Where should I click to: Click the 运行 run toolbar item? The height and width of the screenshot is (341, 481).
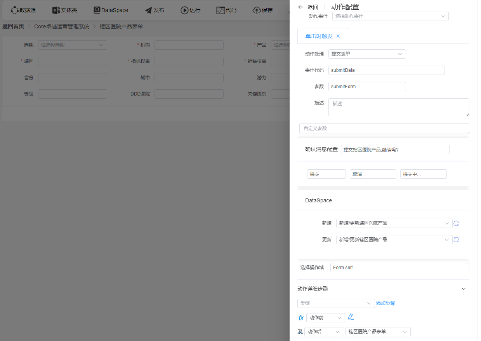(x=191, y=10)
